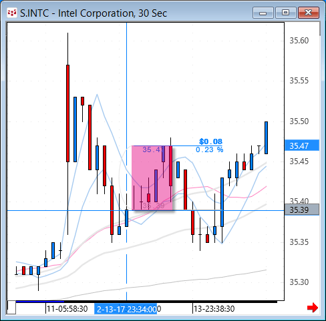Click the red scroll-right arrow
Screen dimensions: 326x321
(313, 308)
